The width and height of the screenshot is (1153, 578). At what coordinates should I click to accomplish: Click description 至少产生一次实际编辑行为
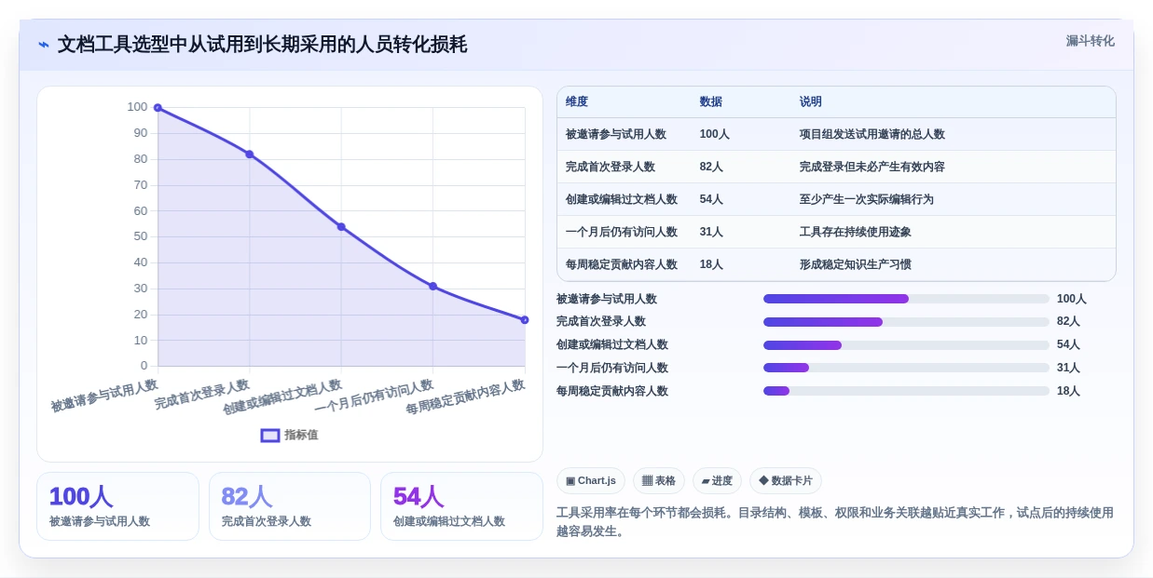pyautogui.click(x=867, y=199)
